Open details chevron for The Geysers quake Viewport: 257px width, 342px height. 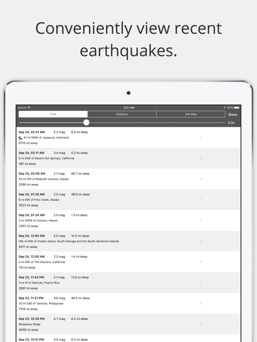tap(201, 262)
